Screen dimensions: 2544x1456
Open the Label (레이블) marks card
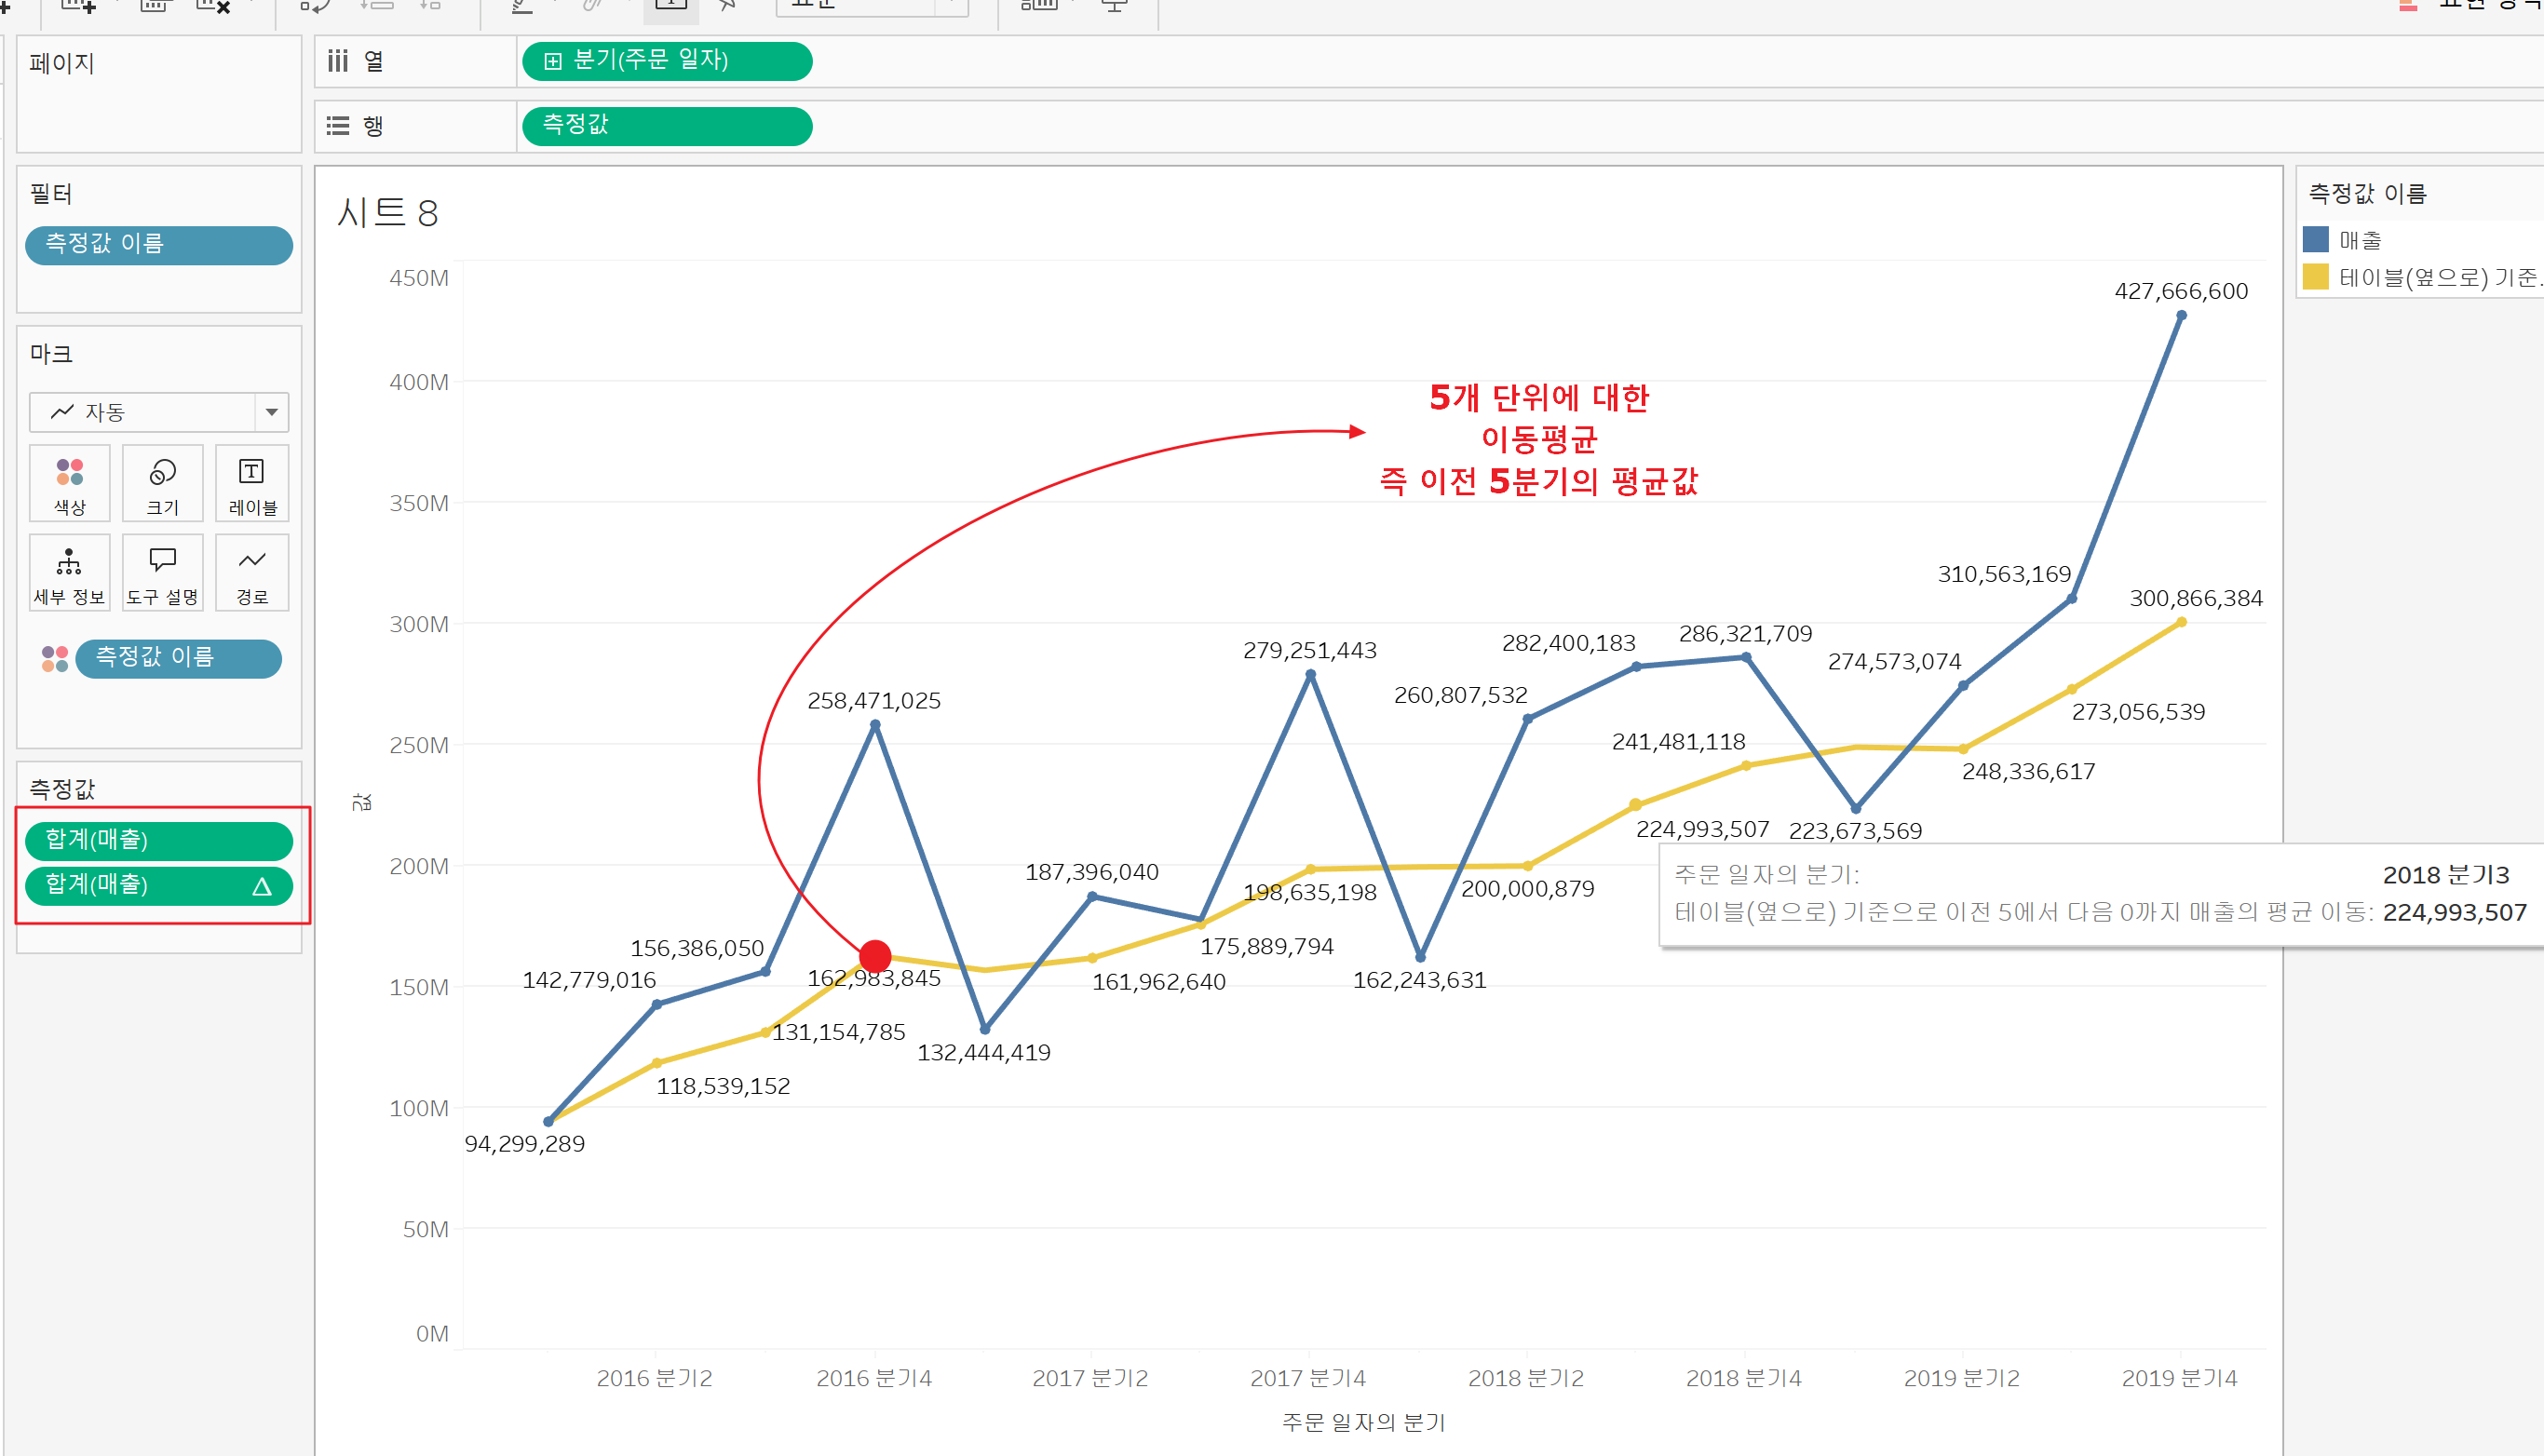252,483
